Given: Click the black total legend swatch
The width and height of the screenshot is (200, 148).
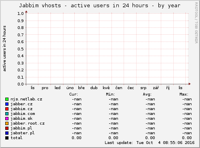Looking at the screenshot, I should point(7,138).
